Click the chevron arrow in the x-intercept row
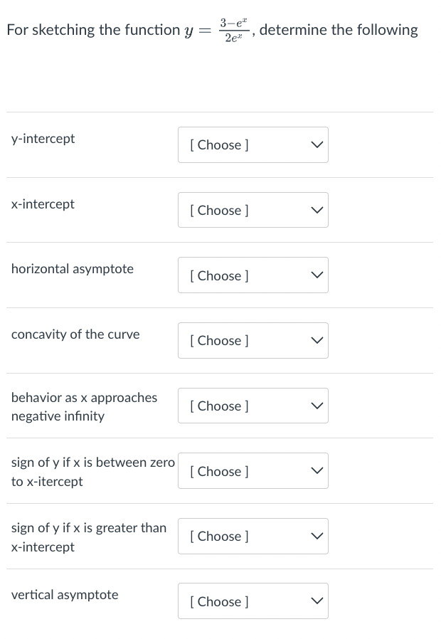 click(x=317, y=211)
